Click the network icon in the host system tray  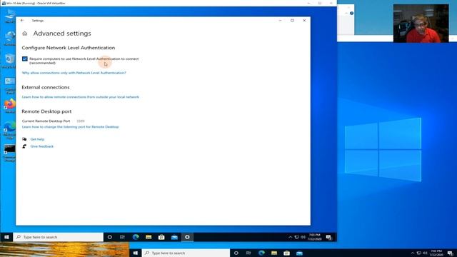pos(419,253)
